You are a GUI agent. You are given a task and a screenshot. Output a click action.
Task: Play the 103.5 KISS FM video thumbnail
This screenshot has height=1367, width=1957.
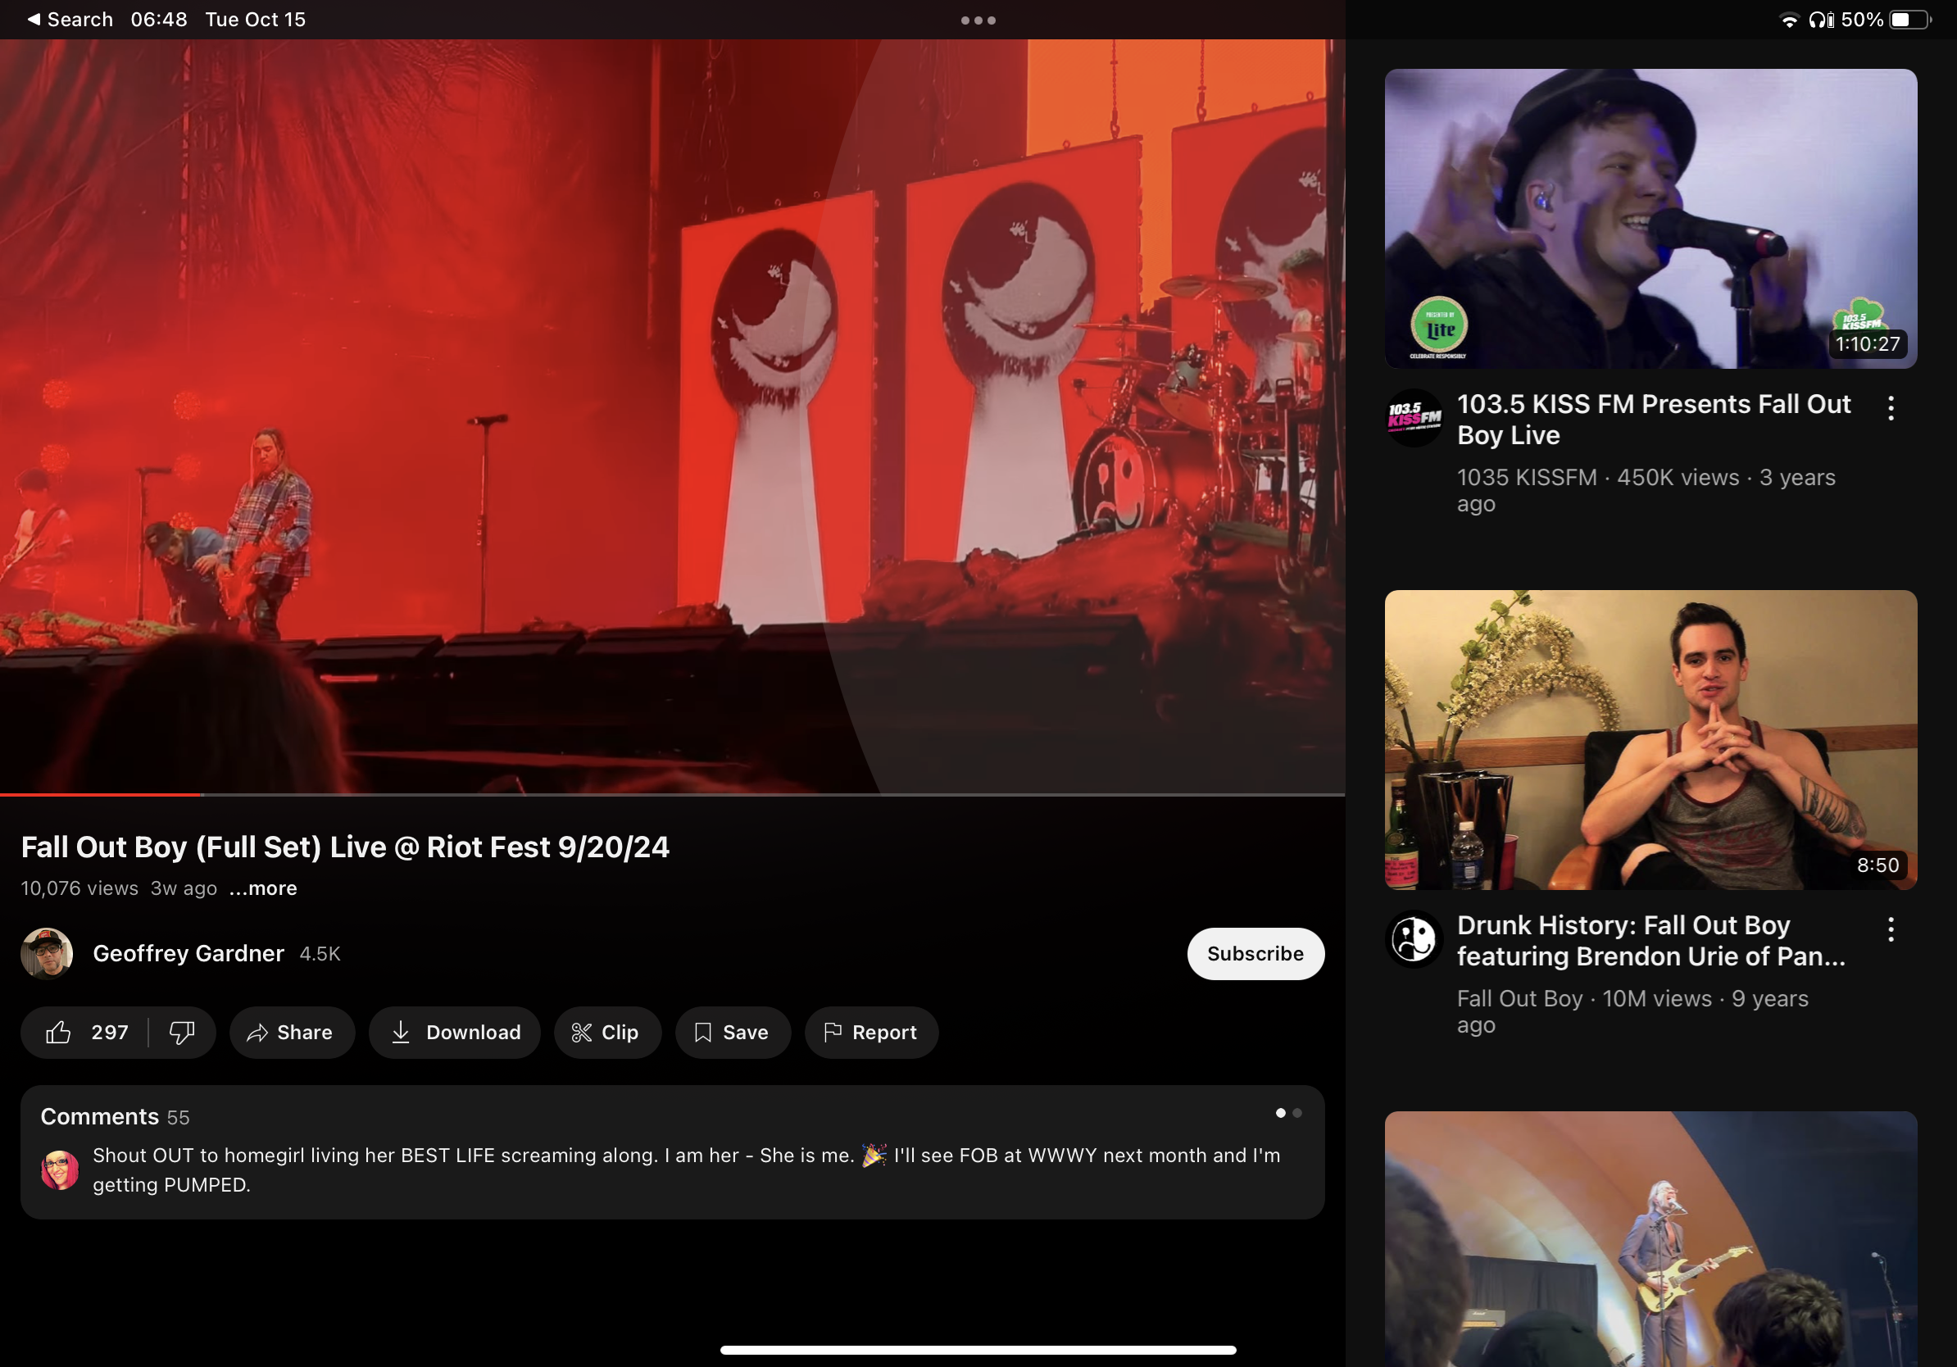(1651, 219)
